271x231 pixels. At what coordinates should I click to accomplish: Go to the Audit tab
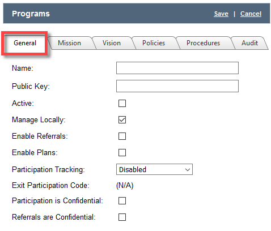[x=249, y=43]
